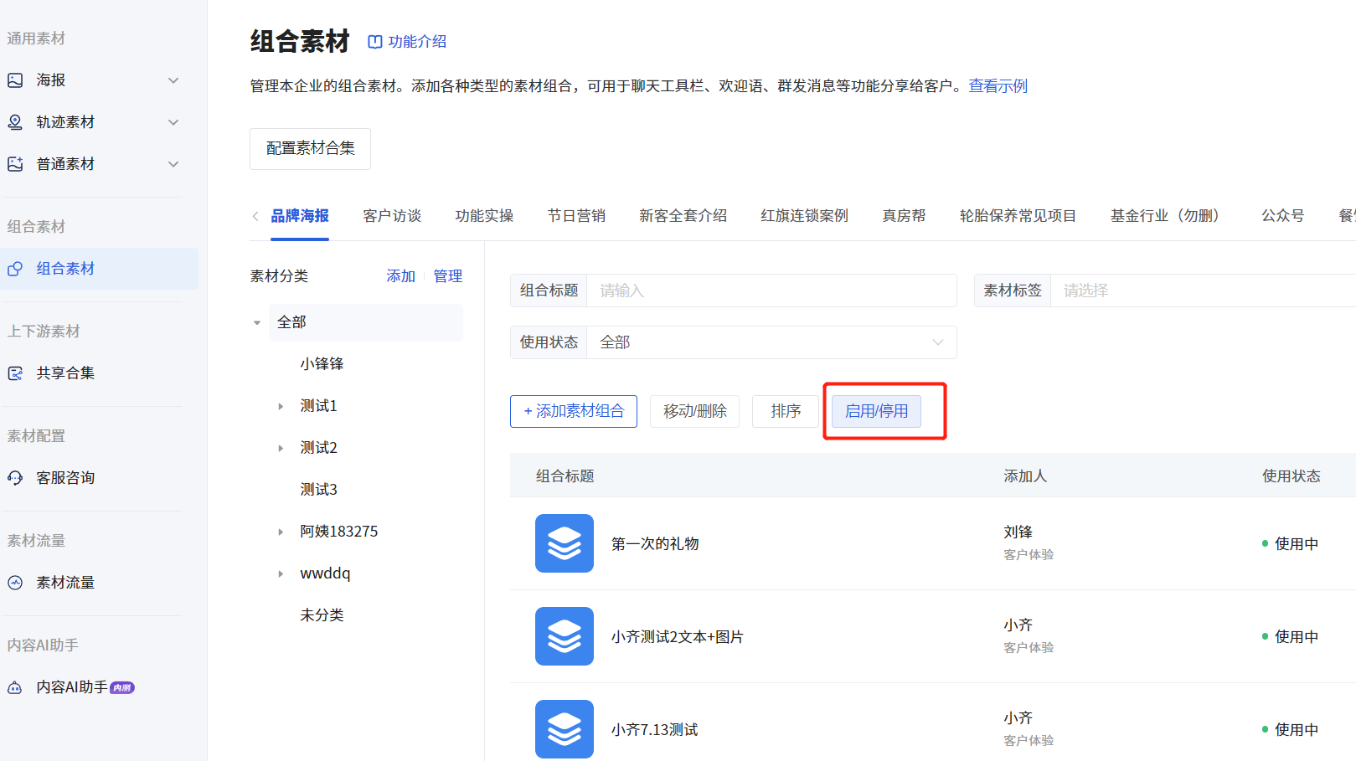Click the 组合素材 link icon in sidebar

[x=15, y=269]
